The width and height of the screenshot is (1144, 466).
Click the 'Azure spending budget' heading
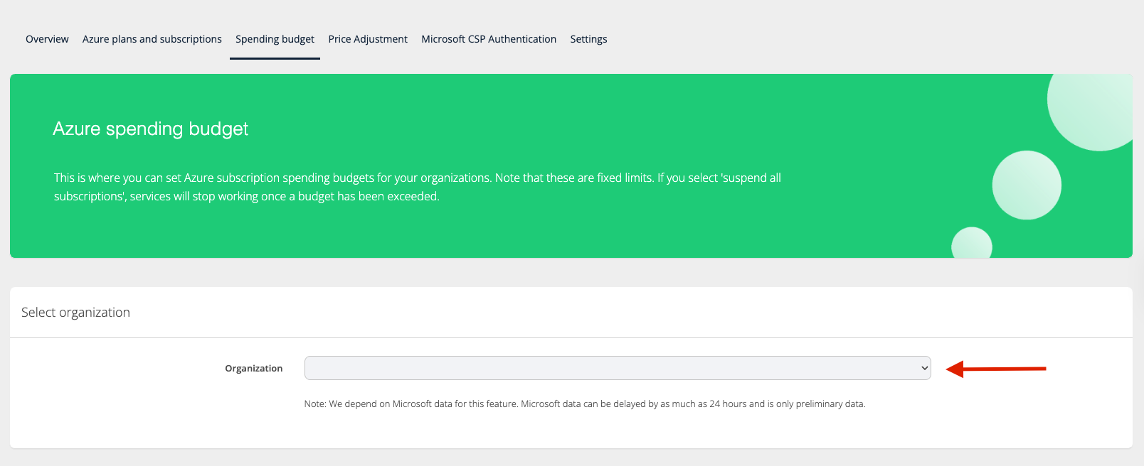(151, 129)
